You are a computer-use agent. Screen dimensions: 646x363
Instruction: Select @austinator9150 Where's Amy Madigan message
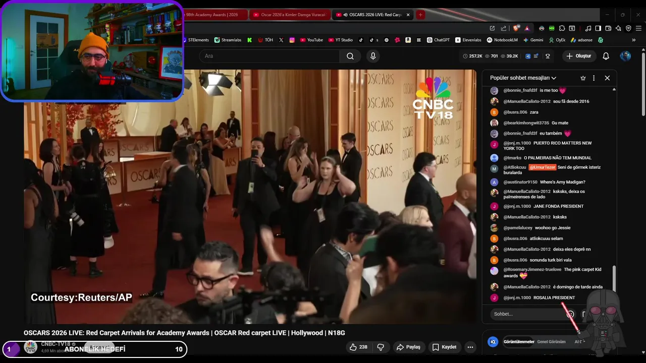coord(544,182)
